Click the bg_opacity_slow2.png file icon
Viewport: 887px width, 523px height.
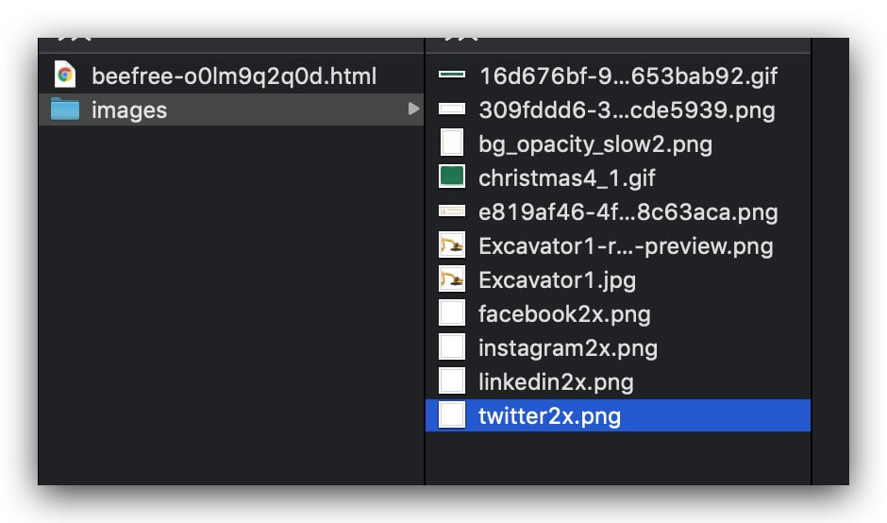pos(452,143)
